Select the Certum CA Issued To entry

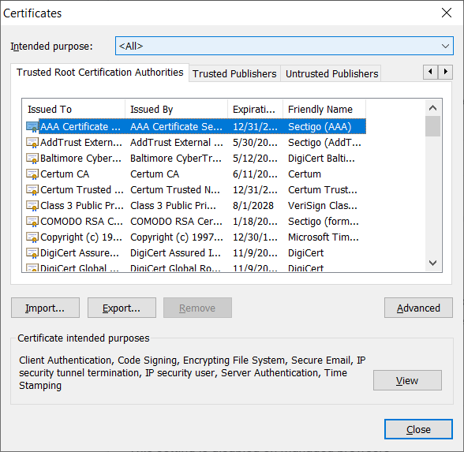[65, 174]
